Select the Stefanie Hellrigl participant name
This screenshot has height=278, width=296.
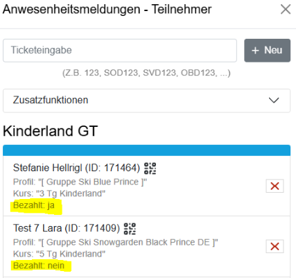tap(48, 168)
